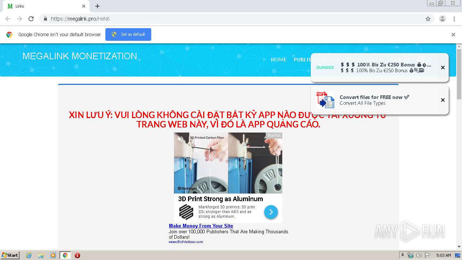Open the Chrome three-dot menu
This screenshot has width=462, height=260.
(454, 19)
